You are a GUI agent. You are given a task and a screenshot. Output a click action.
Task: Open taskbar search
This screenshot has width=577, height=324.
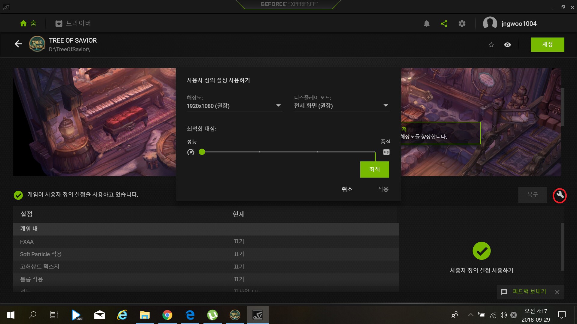pos(32,315)
